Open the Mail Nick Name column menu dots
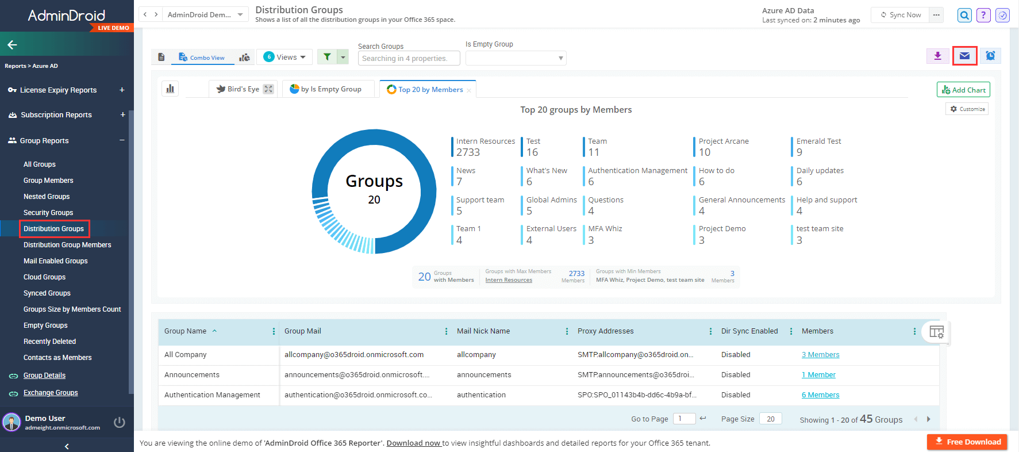 tap(567, 331)
